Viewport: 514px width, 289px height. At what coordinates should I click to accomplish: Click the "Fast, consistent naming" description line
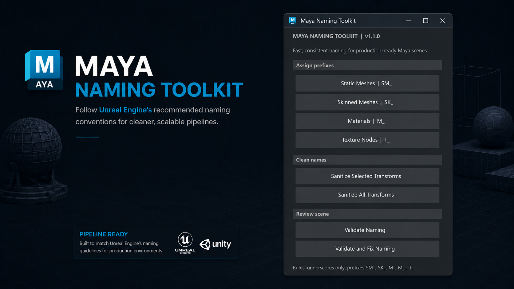click(x=360, y=50)
